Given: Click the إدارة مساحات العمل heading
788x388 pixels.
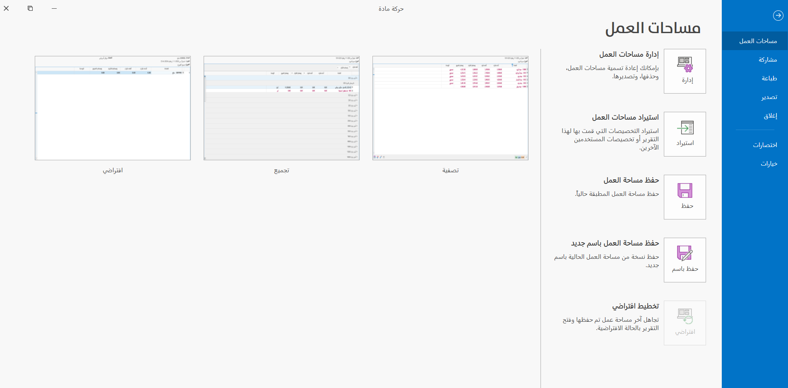Looking at the screenshot, I should pyautogui.click(x=629, y=54).
